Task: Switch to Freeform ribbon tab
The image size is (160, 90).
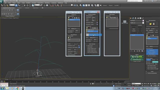Action: point(19,8)
